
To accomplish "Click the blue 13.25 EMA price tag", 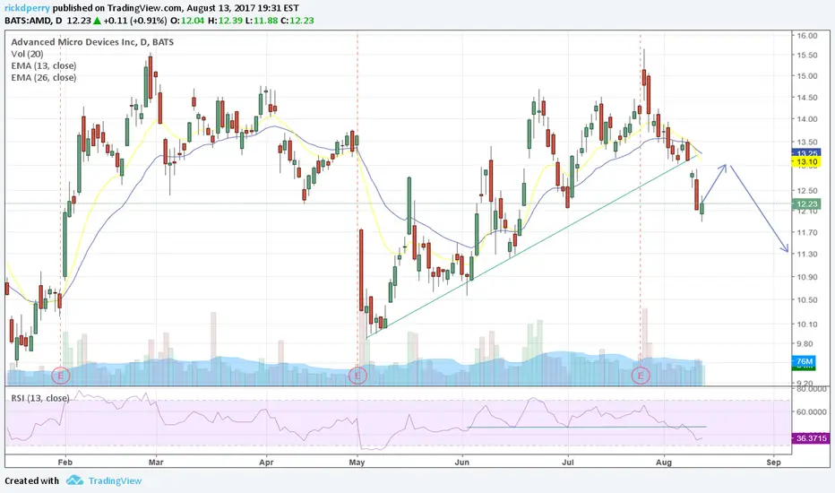I will 806,153.
